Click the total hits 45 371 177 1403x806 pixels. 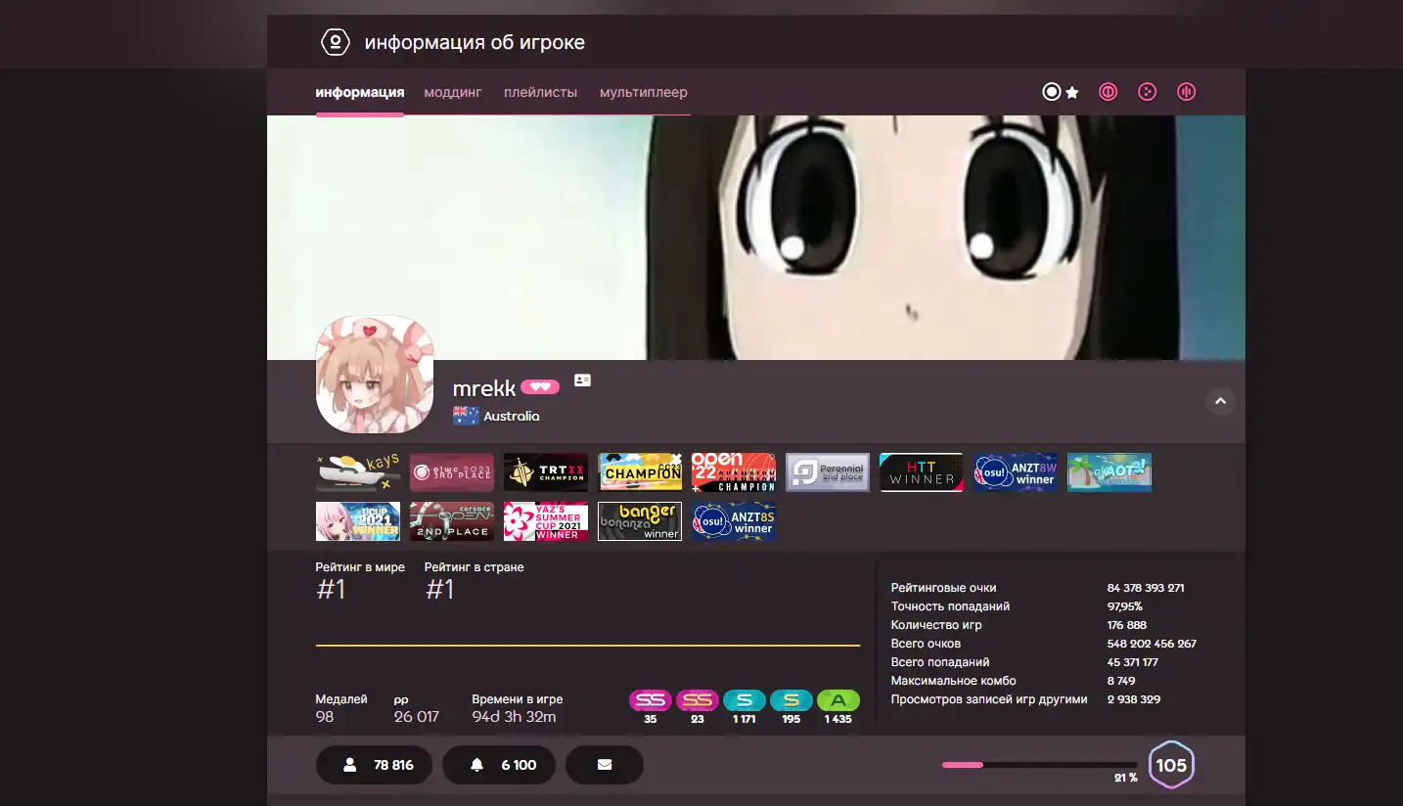(1133, 662)
